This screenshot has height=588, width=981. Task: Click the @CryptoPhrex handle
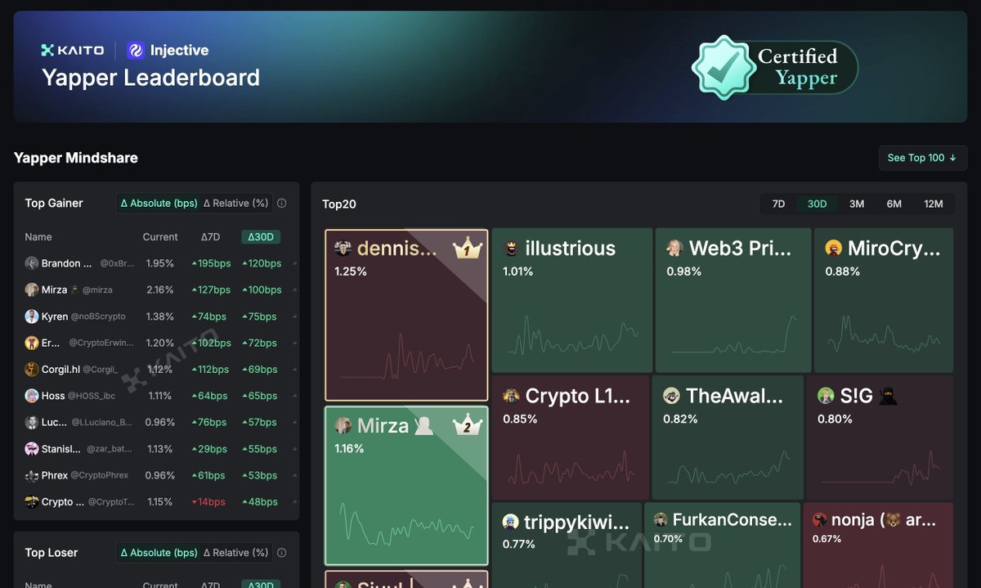tap(100, 475)
